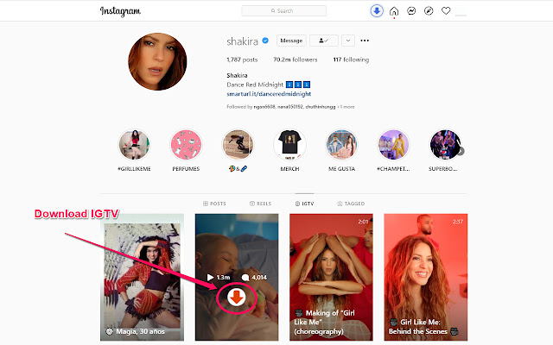Click the Search input field
553x345 pixels.
pos(284,10)
